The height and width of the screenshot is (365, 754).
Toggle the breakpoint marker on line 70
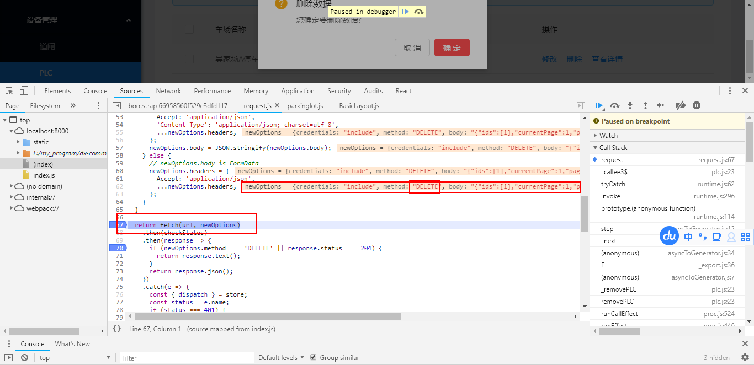tap(119, 248)
